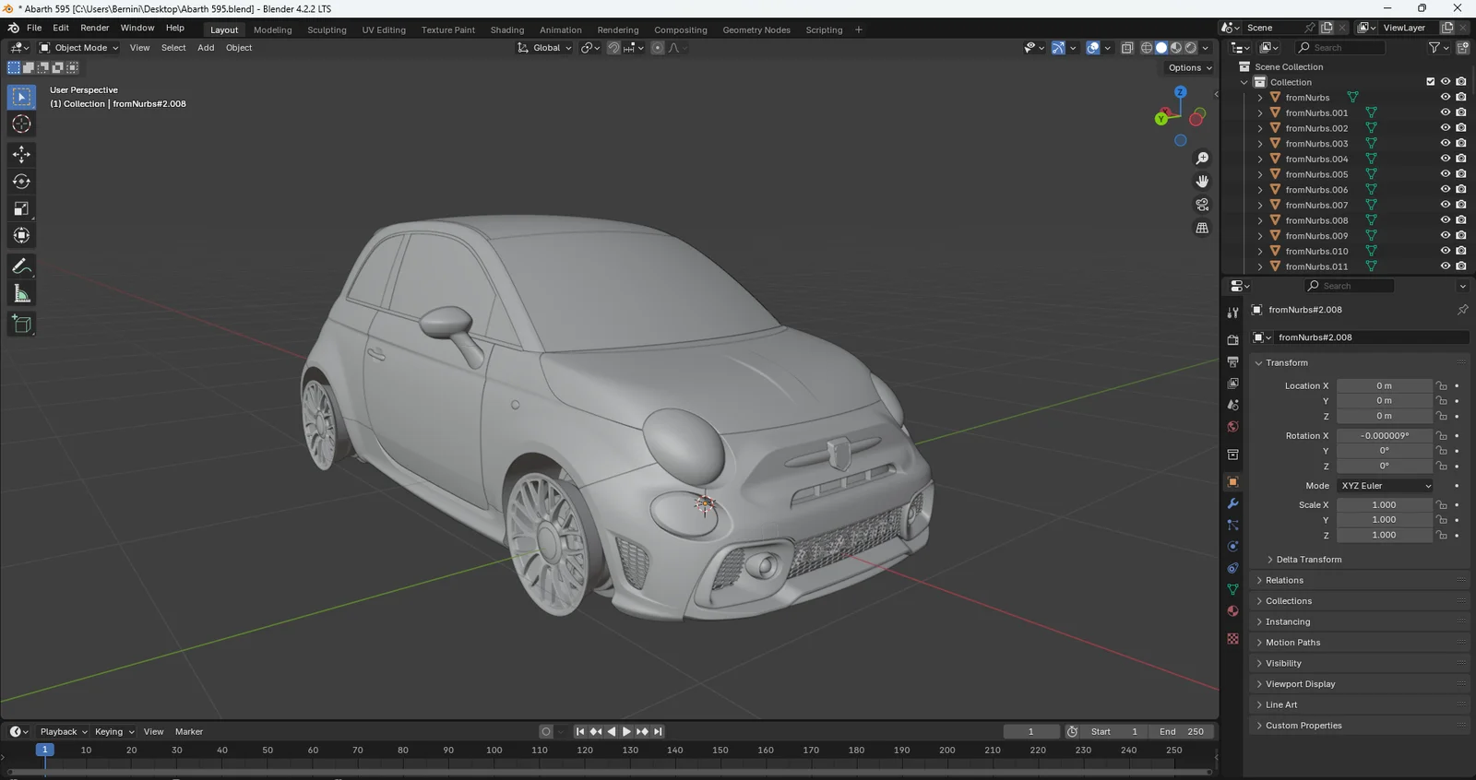Click the timeline Marker menu
1476x780 pixels.
click(x=189, y=732)
